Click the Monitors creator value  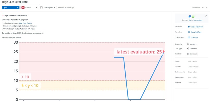click(193, 44)
